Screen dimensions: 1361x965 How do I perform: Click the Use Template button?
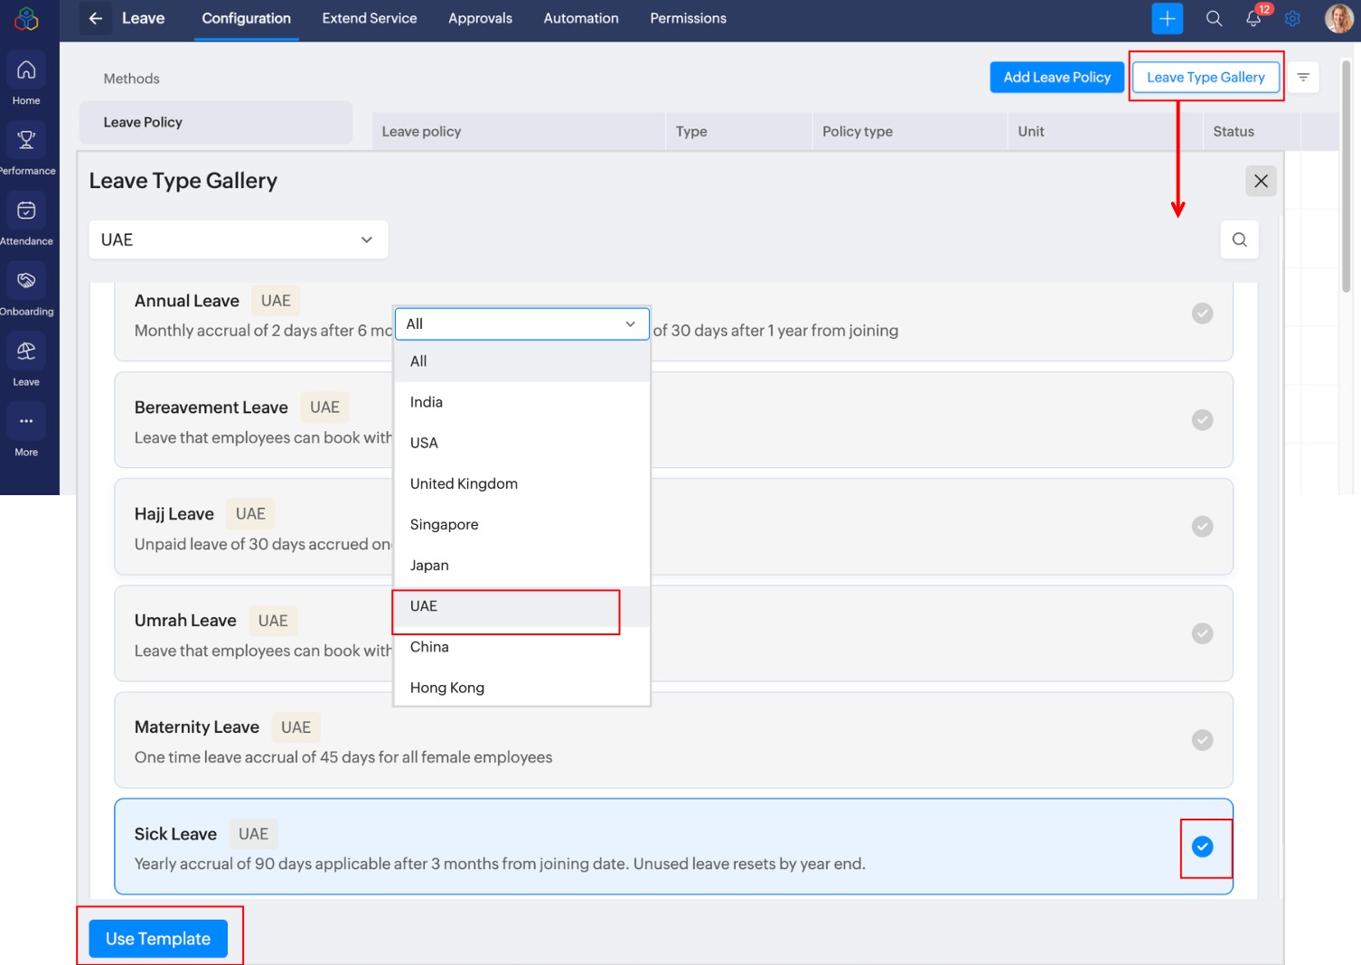point(158,939)
